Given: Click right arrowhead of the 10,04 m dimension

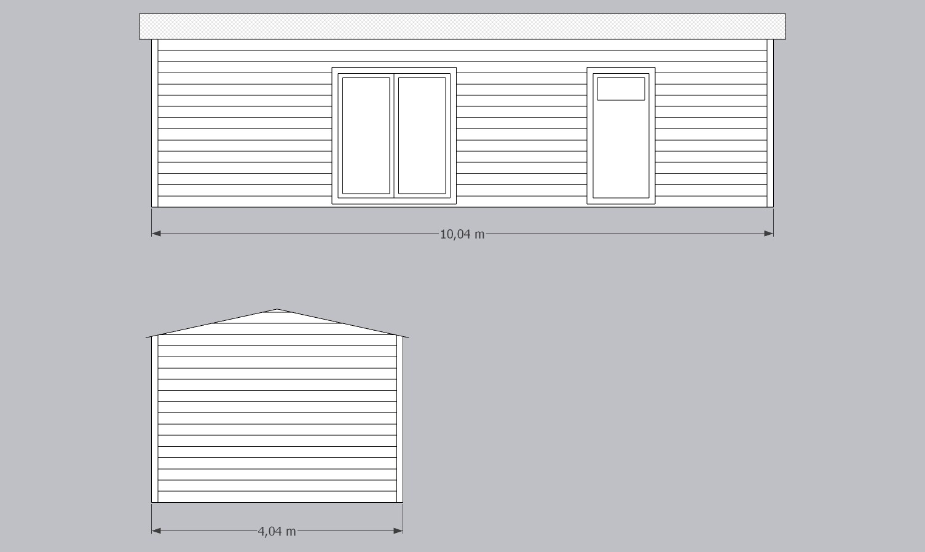Looking at the screenshot, I should tap(768, 234).
